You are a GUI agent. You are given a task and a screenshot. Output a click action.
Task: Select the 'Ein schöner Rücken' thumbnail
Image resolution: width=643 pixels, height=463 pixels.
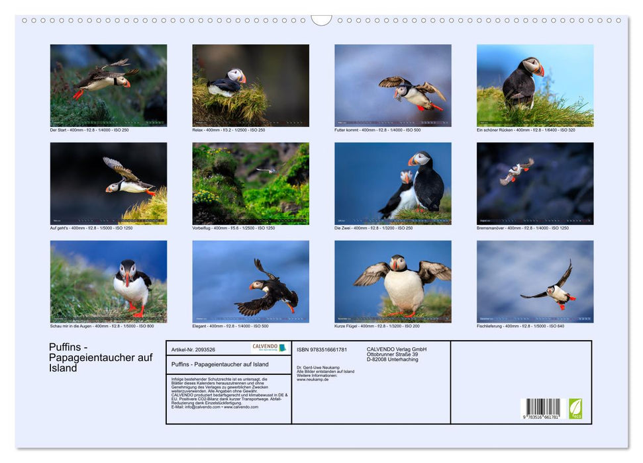[x=535, y=85]
